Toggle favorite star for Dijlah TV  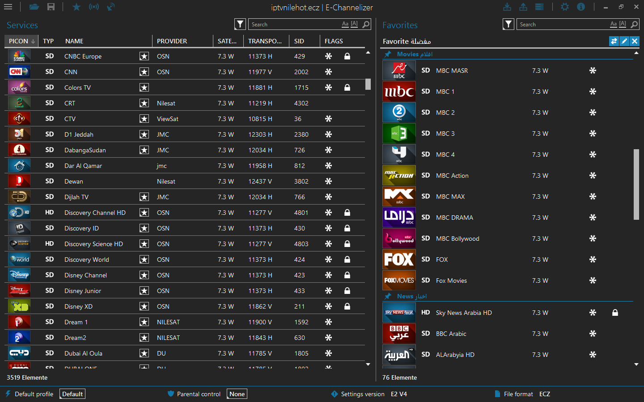coord(144,197)
